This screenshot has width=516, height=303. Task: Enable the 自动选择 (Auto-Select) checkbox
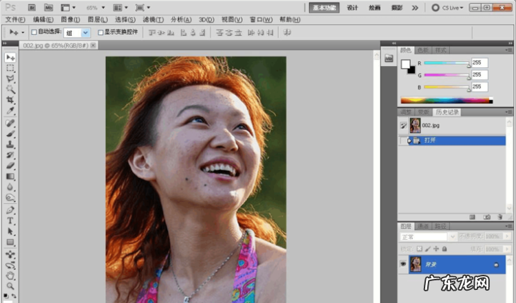pos(34,32)
